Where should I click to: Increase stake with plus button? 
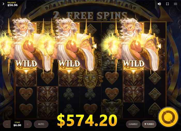(x=28, y=124)
